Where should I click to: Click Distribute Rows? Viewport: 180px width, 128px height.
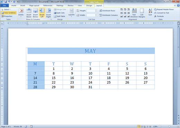[107, 11]
